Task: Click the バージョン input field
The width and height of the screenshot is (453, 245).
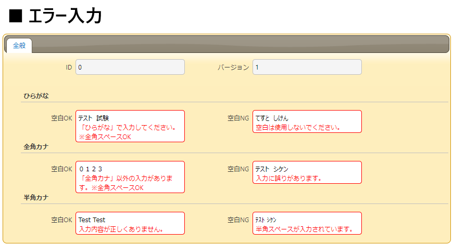Action: coord(307,67)
